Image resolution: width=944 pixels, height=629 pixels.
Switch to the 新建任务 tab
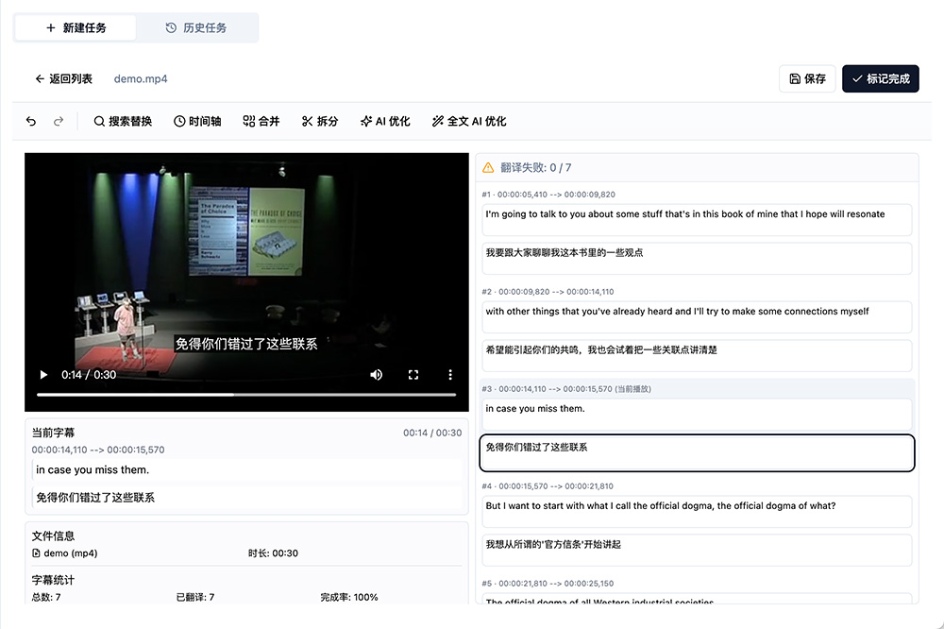click(75, 27)
